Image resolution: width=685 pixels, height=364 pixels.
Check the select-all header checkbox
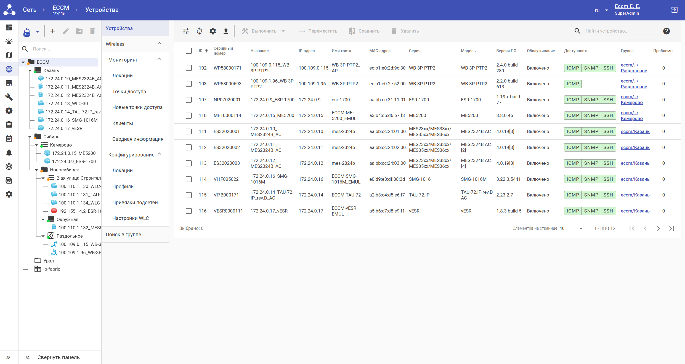coord(189,51)
